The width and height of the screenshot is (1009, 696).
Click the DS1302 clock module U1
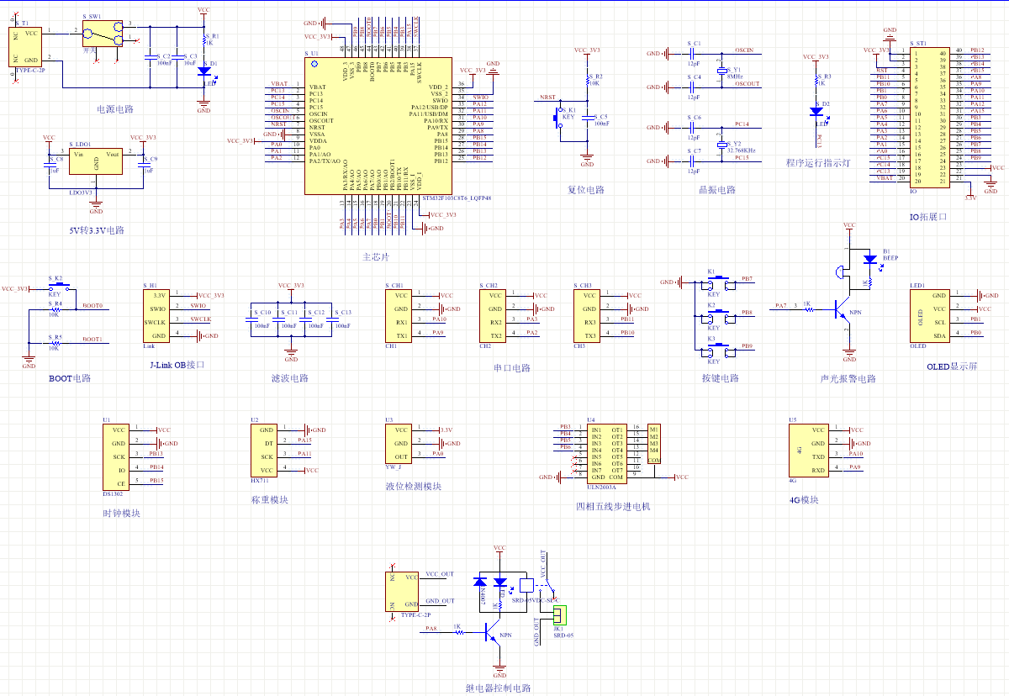pyautogui.click(x=116, y=456)
